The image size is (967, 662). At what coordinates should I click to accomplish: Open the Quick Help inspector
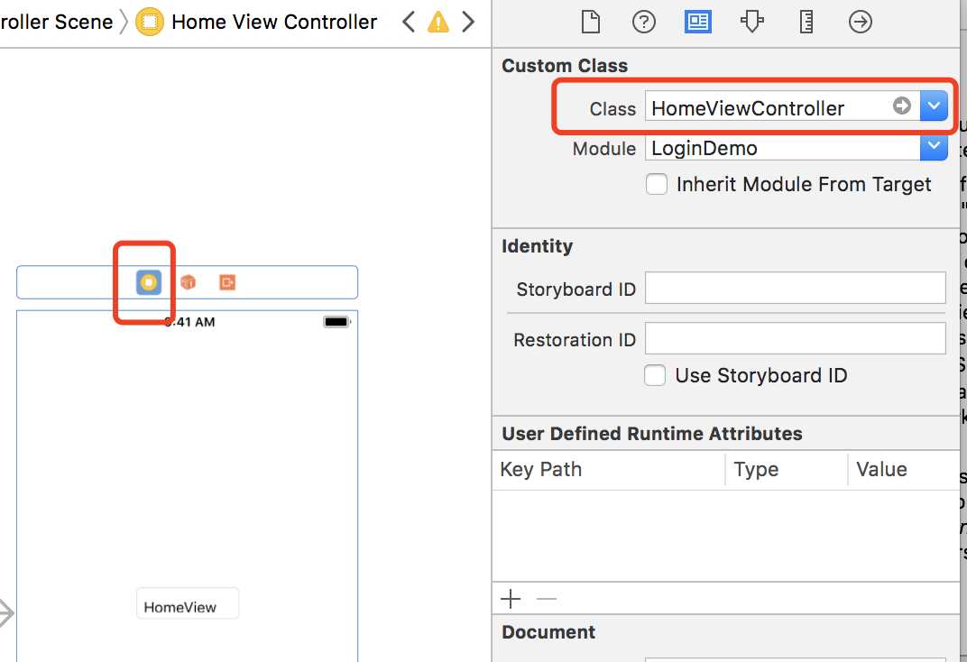(x=644, y=23)
